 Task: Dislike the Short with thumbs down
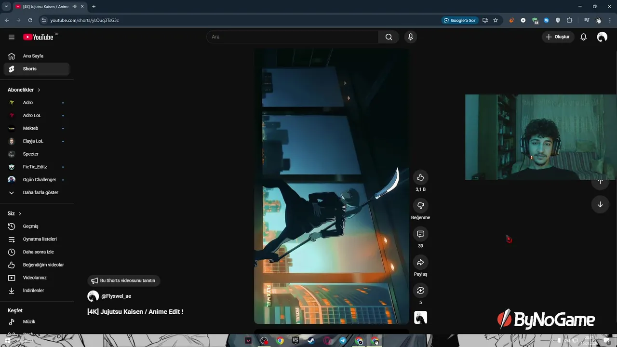[x=420, y=206]
